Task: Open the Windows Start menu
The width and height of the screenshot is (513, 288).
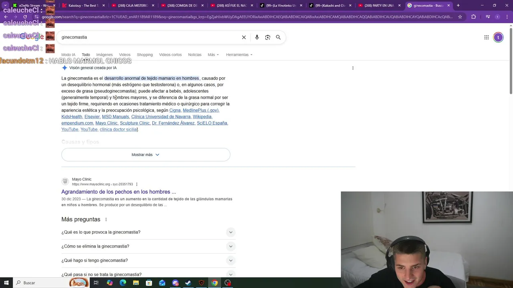Action: (6, 283)
